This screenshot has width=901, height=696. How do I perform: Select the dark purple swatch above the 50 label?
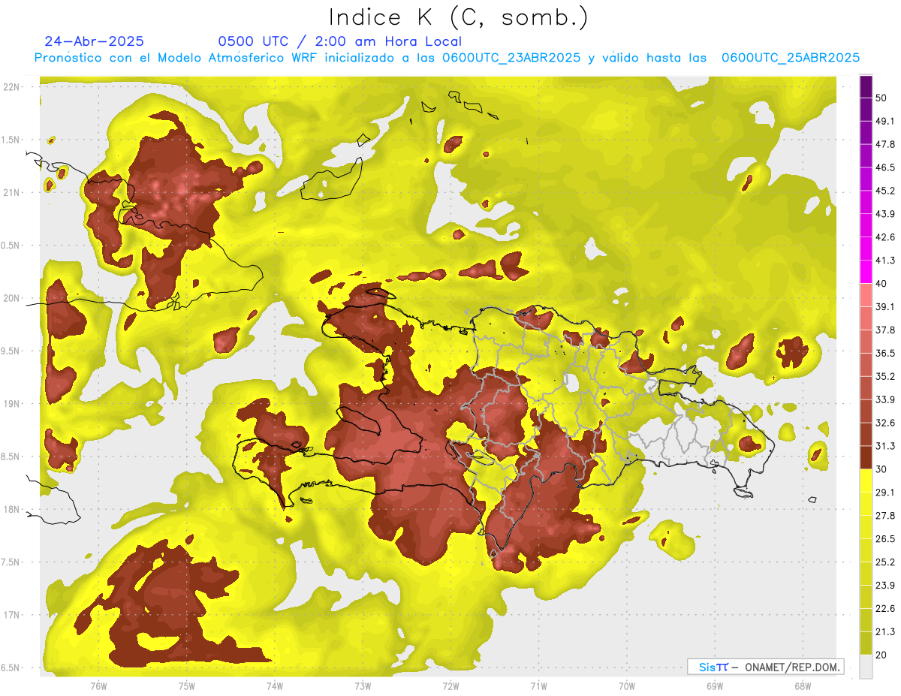point(866,86)
